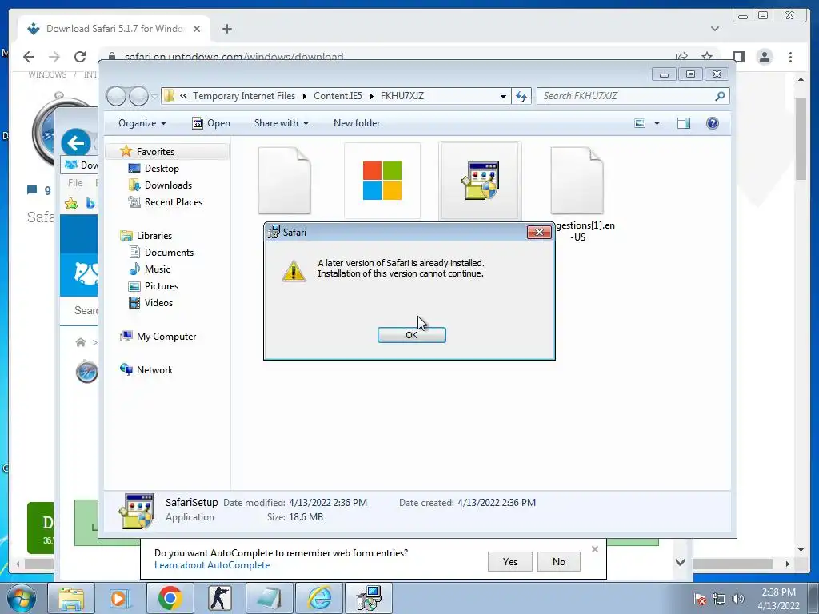Toggle the preview pane icon
Image resolution: width=819 pixels, height=614 pixels.
683,123
